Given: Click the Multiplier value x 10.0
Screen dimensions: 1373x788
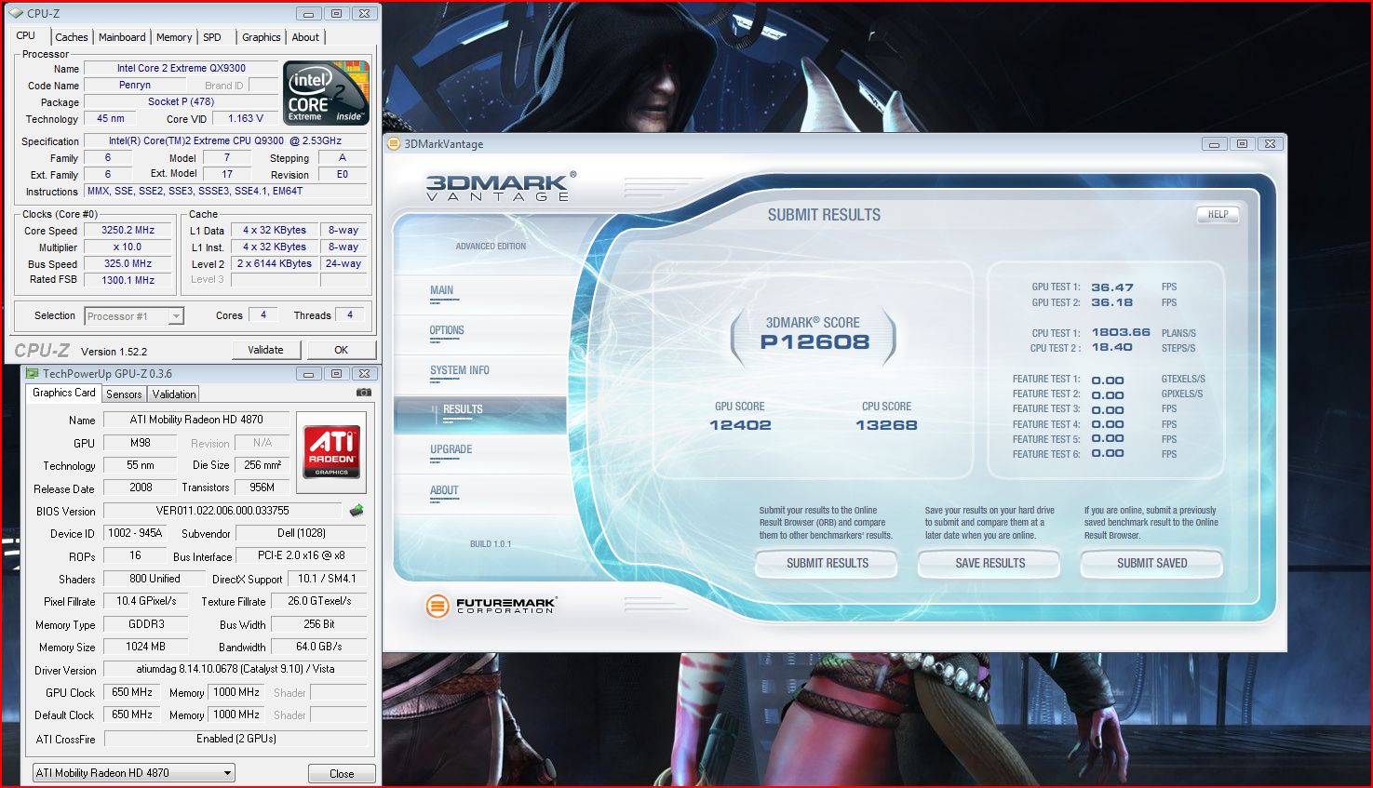Looking at the screenshot, I should [128, 247].
